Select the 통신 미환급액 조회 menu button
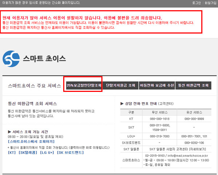Image resolution: width=218 pixels, height=175 pixels. (193, 85)
